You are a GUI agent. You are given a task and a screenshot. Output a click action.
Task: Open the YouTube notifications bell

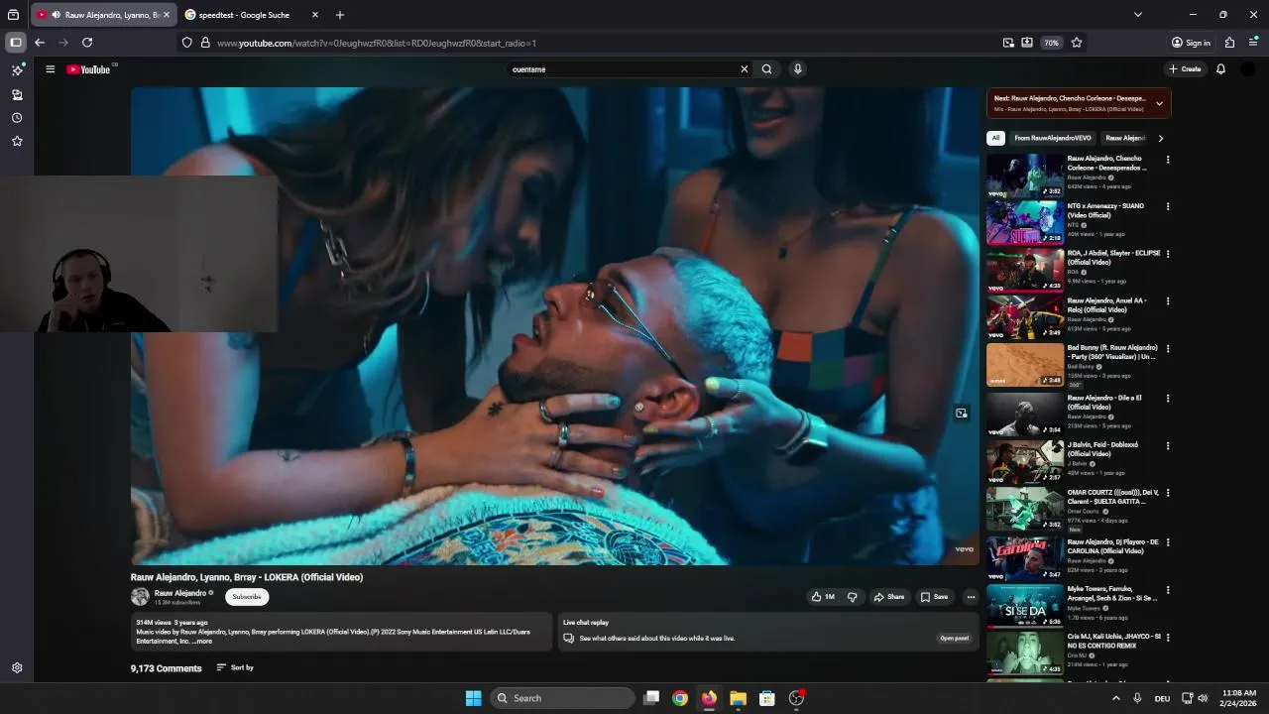click(x=1220, y=69)
